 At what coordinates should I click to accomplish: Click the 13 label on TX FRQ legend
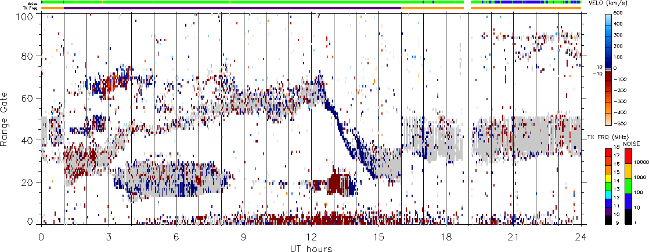[x=616, y=189]
